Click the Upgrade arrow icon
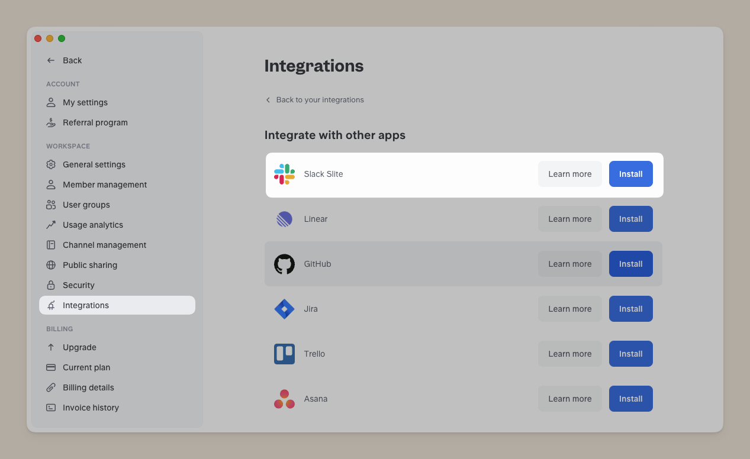This screenshot has height=459, width=750. [51, 347]
